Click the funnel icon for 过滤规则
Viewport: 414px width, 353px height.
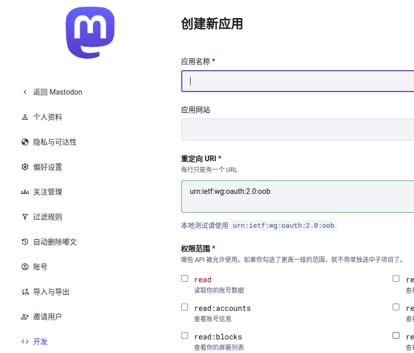[x=24, y=217]
